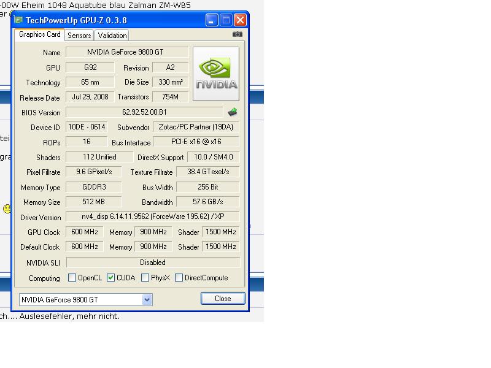Close GPU-Z via title bar X
The image size is (491, 368).
[240, 20]
